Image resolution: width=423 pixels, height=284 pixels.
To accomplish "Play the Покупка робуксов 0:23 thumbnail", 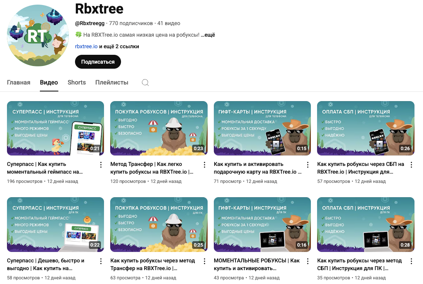I will (x=159, y=128).
